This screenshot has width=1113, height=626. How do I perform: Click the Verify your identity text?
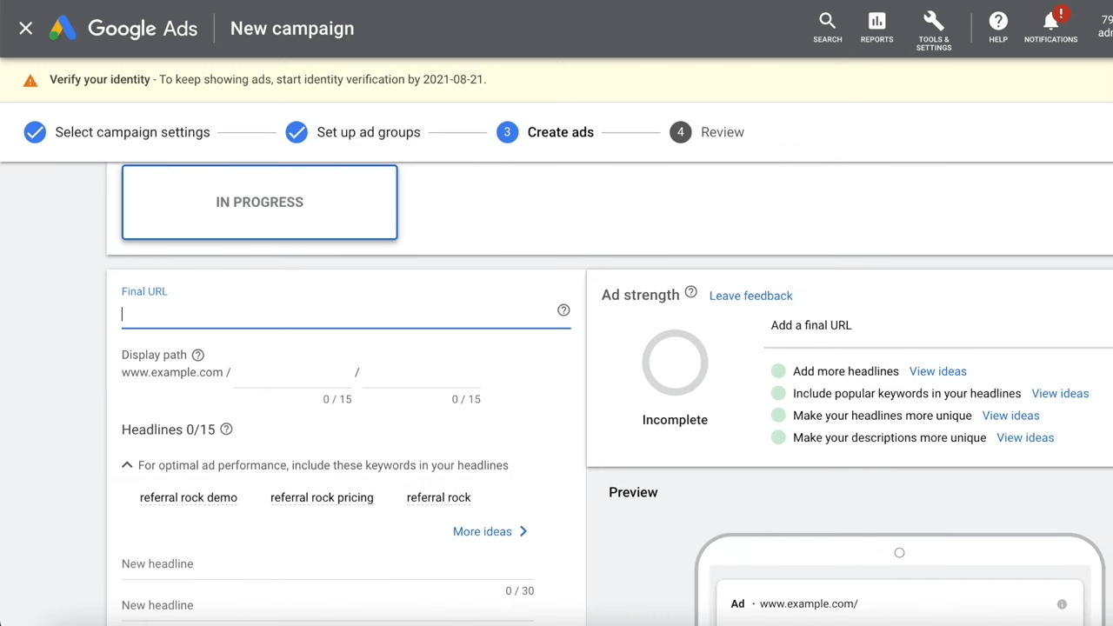point(100,79)
